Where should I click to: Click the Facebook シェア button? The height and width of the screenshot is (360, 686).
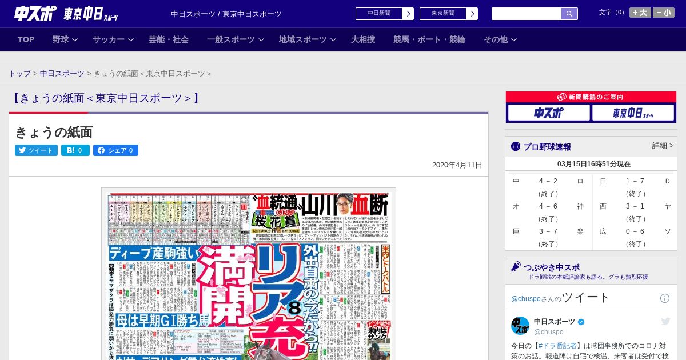pyautogui.click(x=115, y=150)
